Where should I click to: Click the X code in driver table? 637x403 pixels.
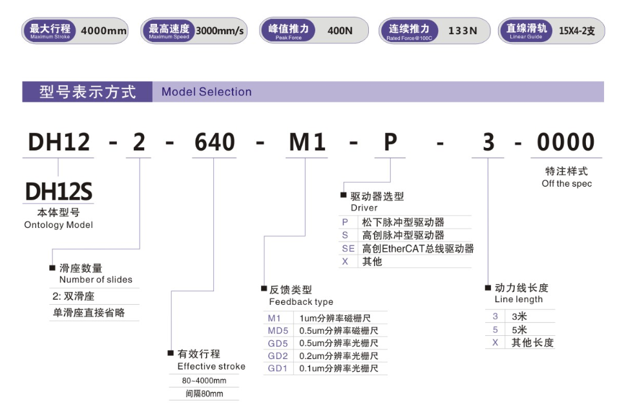(x=345, y=262)
